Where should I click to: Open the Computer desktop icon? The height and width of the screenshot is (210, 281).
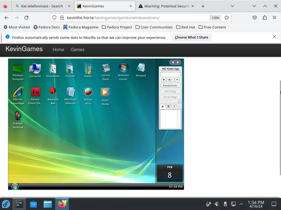tap(35, 70)
